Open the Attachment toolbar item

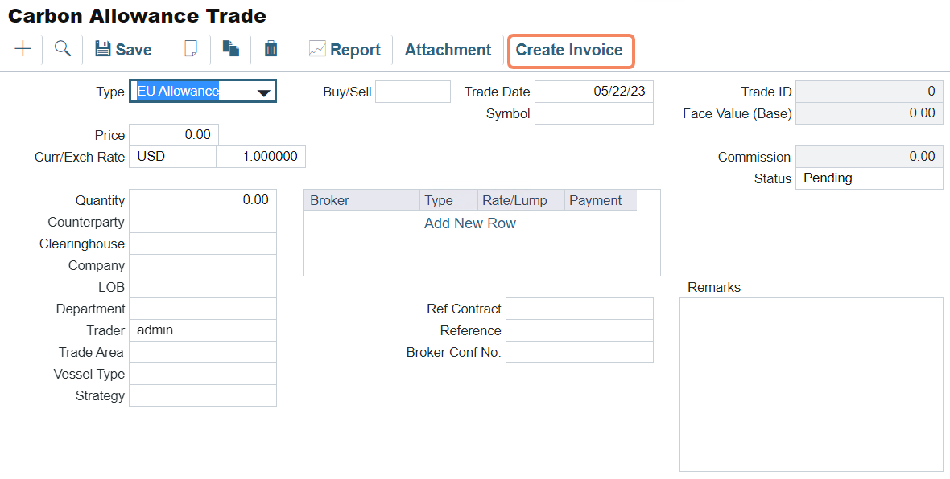(448, 50)
